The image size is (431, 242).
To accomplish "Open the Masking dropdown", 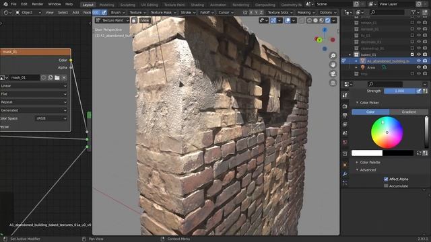I will [306, 12].
